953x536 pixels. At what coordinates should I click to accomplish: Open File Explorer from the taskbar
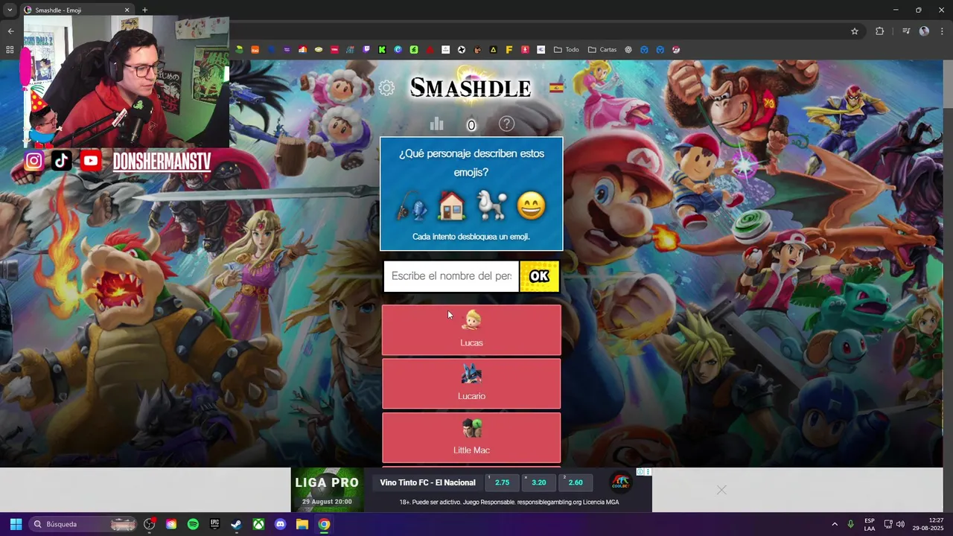(x=302, y=524)
